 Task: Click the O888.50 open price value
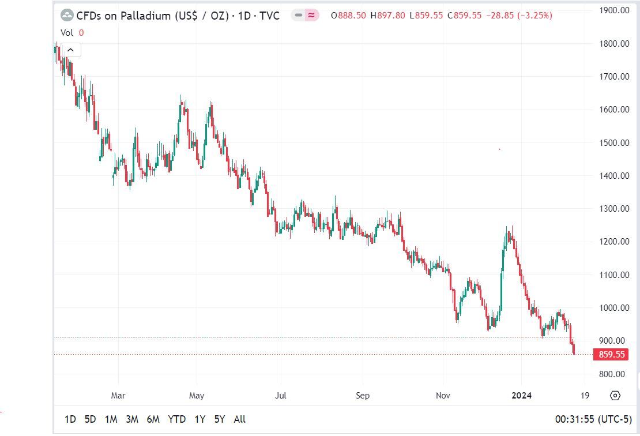pyautogui.click(x=349, y=16)
